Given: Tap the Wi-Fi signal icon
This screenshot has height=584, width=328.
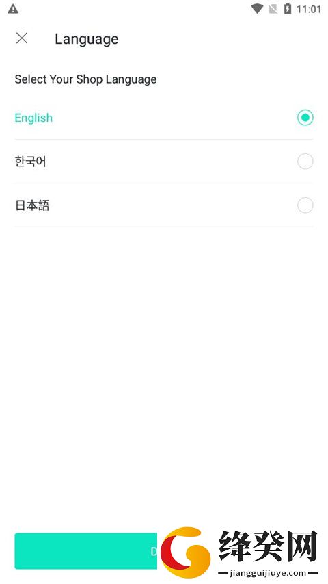Looking at the screenshot, I should pos(257,9).
